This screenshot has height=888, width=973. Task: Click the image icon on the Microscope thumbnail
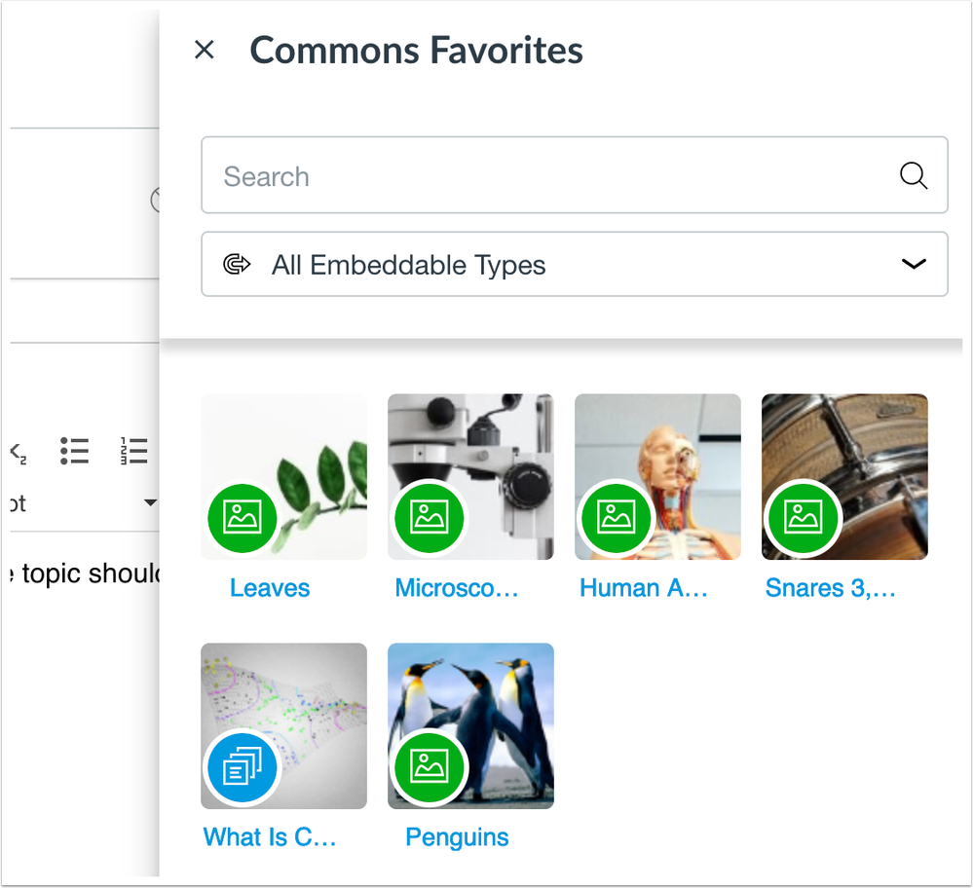[x=429, y=518]
